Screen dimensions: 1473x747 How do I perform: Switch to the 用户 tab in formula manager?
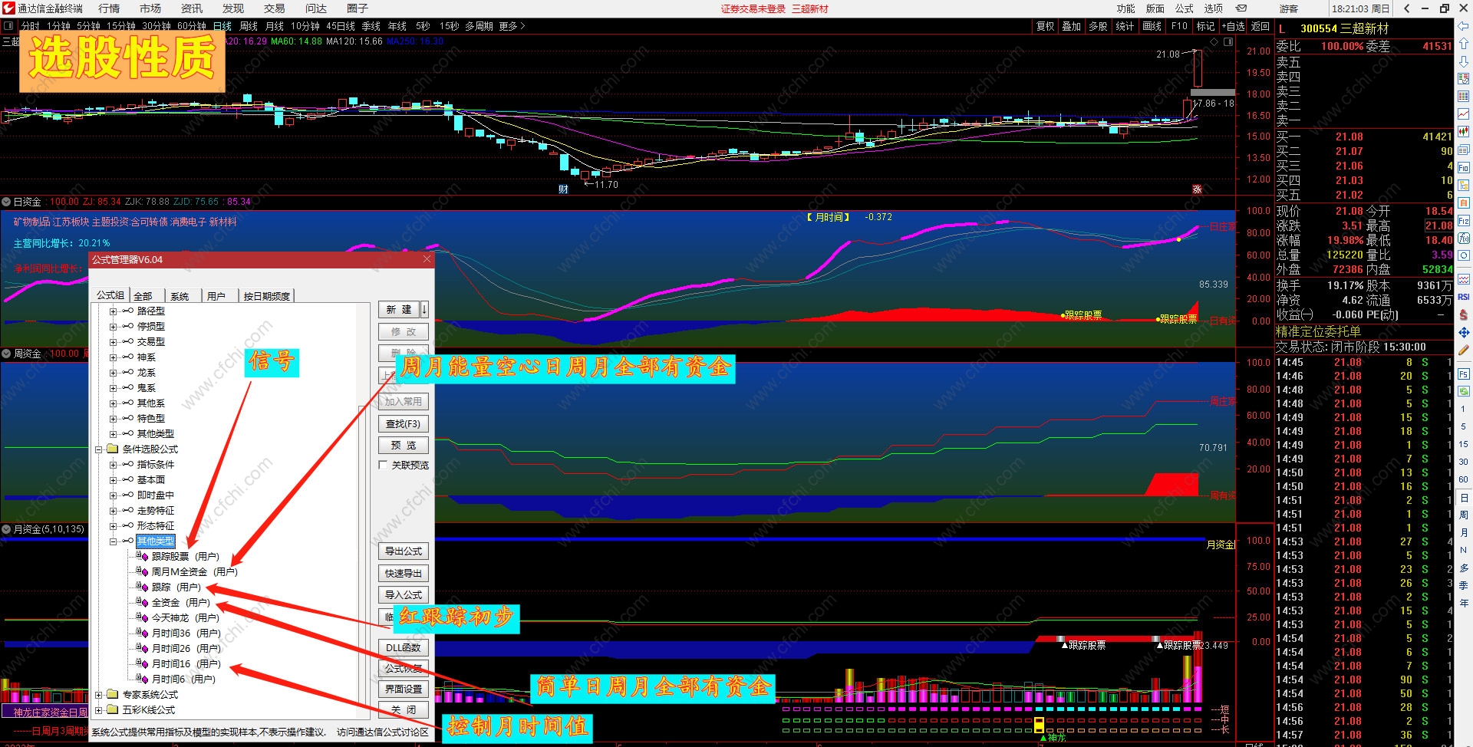coord(216,296)
